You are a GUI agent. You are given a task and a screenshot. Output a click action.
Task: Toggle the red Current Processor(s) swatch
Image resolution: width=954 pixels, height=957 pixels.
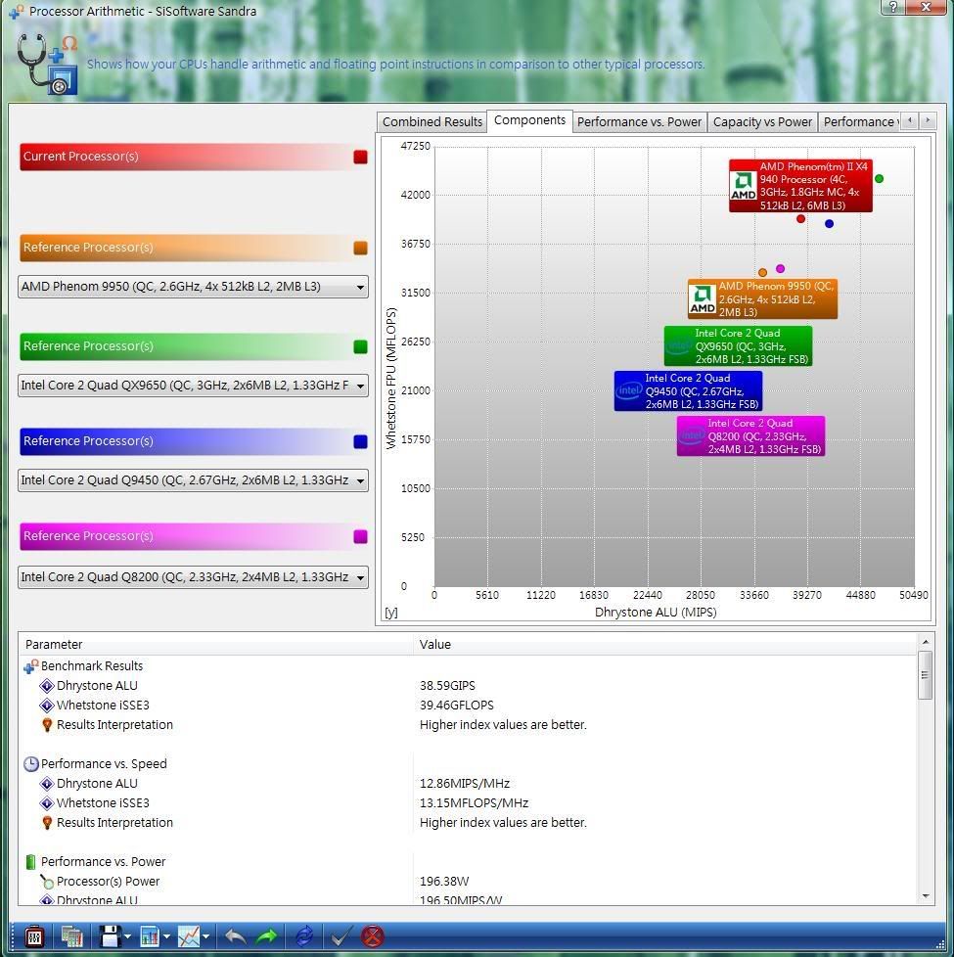(360, 157)
